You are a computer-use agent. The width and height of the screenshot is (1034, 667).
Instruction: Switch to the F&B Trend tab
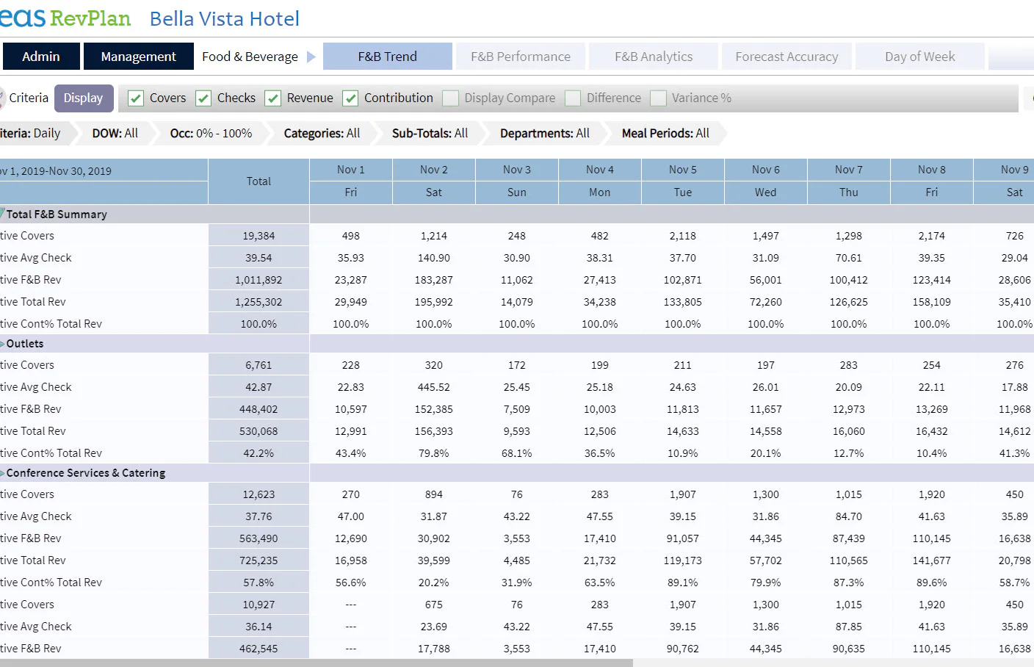[388, 57]
